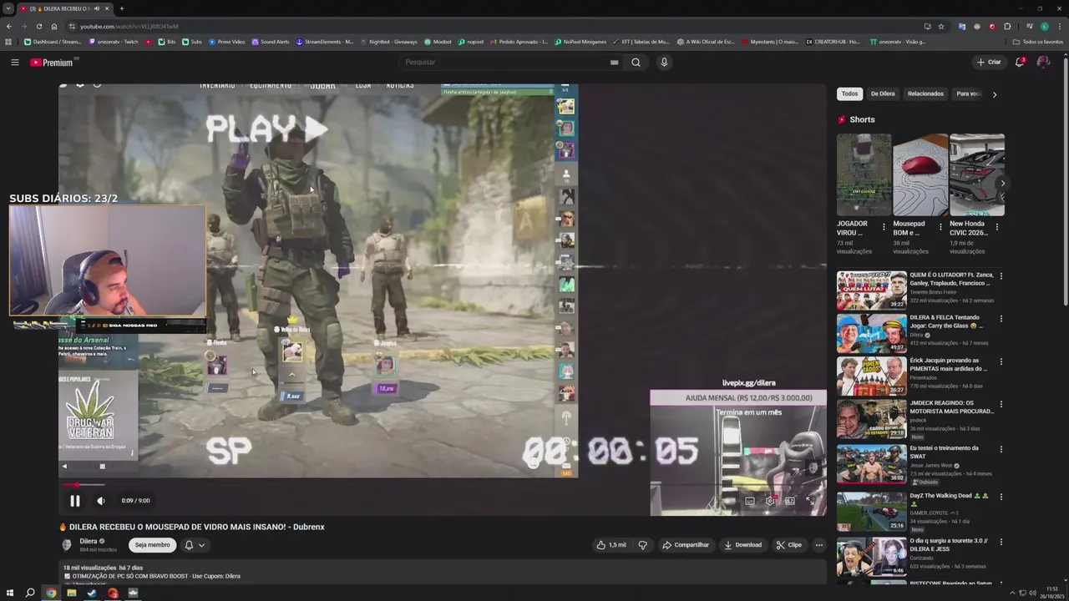Open Érick Jacquin PIMENTAS video
Image resolution: width=1069 pixels, height=601 pixels.
point(872,376)
